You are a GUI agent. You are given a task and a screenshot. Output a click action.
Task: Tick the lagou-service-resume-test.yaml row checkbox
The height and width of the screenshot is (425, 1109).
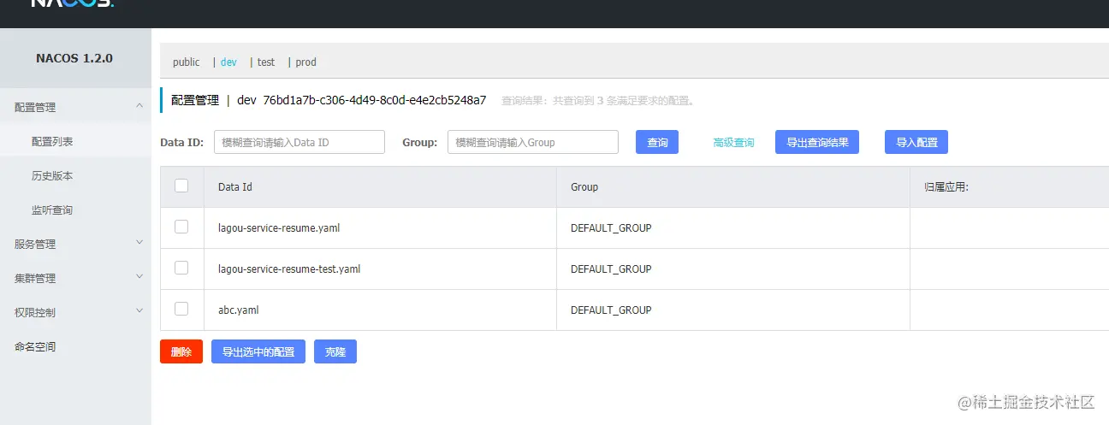(x=181, y=268)
